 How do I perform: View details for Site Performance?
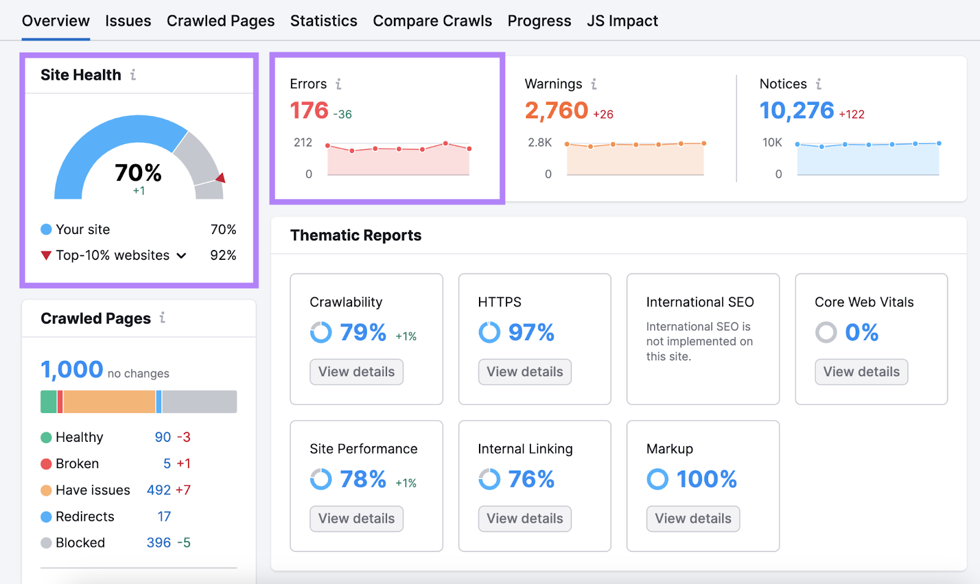point(356,518)
